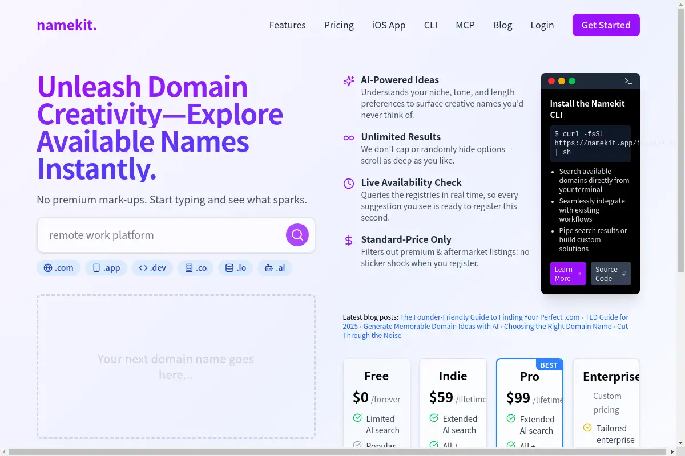Open the TLD Guide for 2025 link
The image size is (685, 456).
(x=486, y=321)
